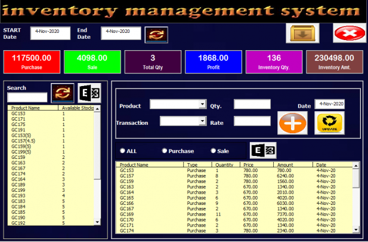Click the Qty. input field
The height and width of the screenshot is (242, 368).
[x=252, y=105]
